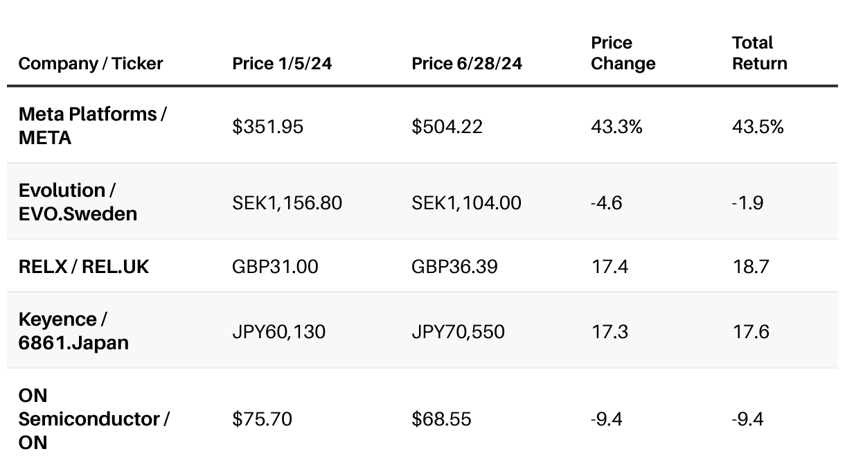Click the GBP36.39 price cell
Viewport: 845px width, 474px height.
click(x=454, y=266)
